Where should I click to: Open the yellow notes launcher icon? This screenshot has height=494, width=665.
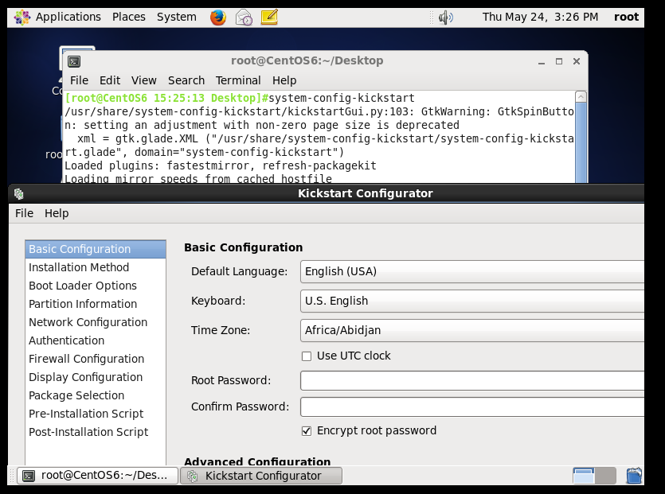coord(269,18)
